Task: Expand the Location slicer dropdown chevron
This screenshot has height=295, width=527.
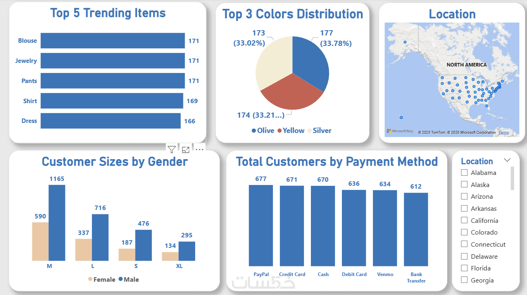Action: 507,160
